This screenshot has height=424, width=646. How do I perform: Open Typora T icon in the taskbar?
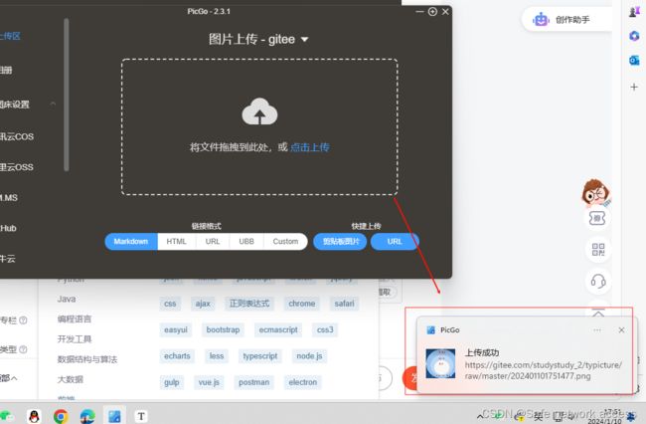[x=141, y=416]
